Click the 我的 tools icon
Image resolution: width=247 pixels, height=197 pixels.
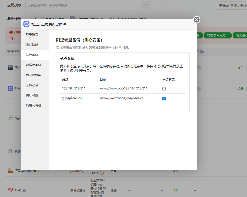coord(10,151)
